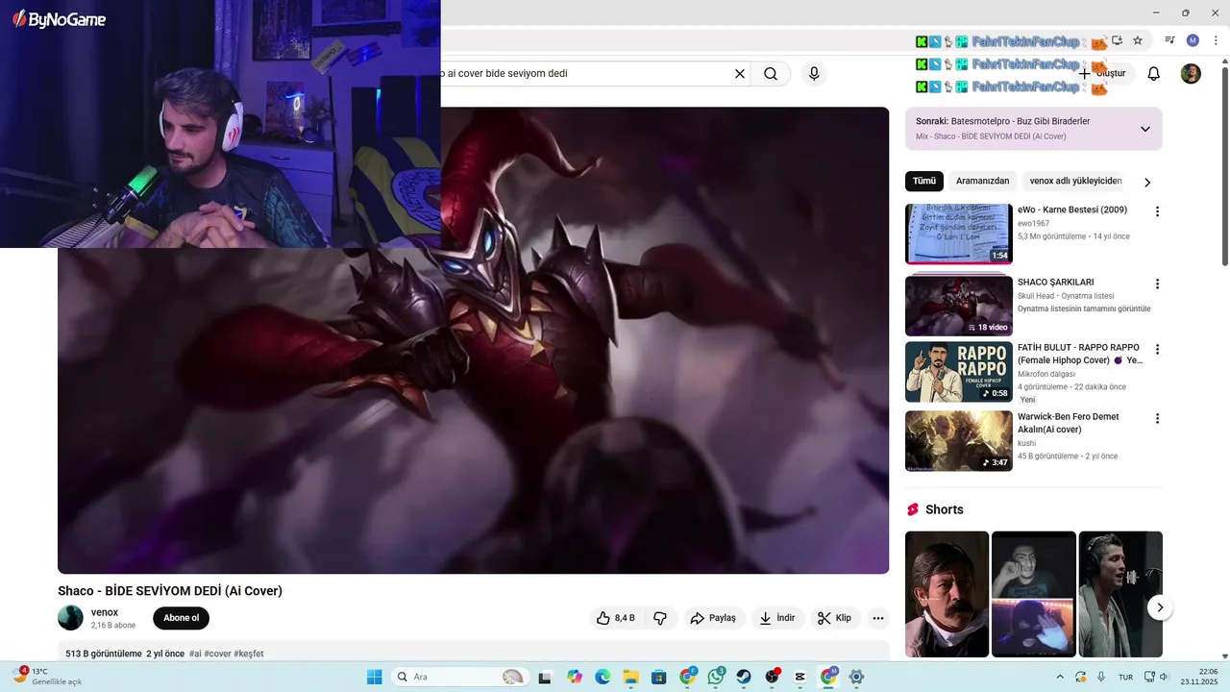Open more actions menu under the video

pos(877,618)
